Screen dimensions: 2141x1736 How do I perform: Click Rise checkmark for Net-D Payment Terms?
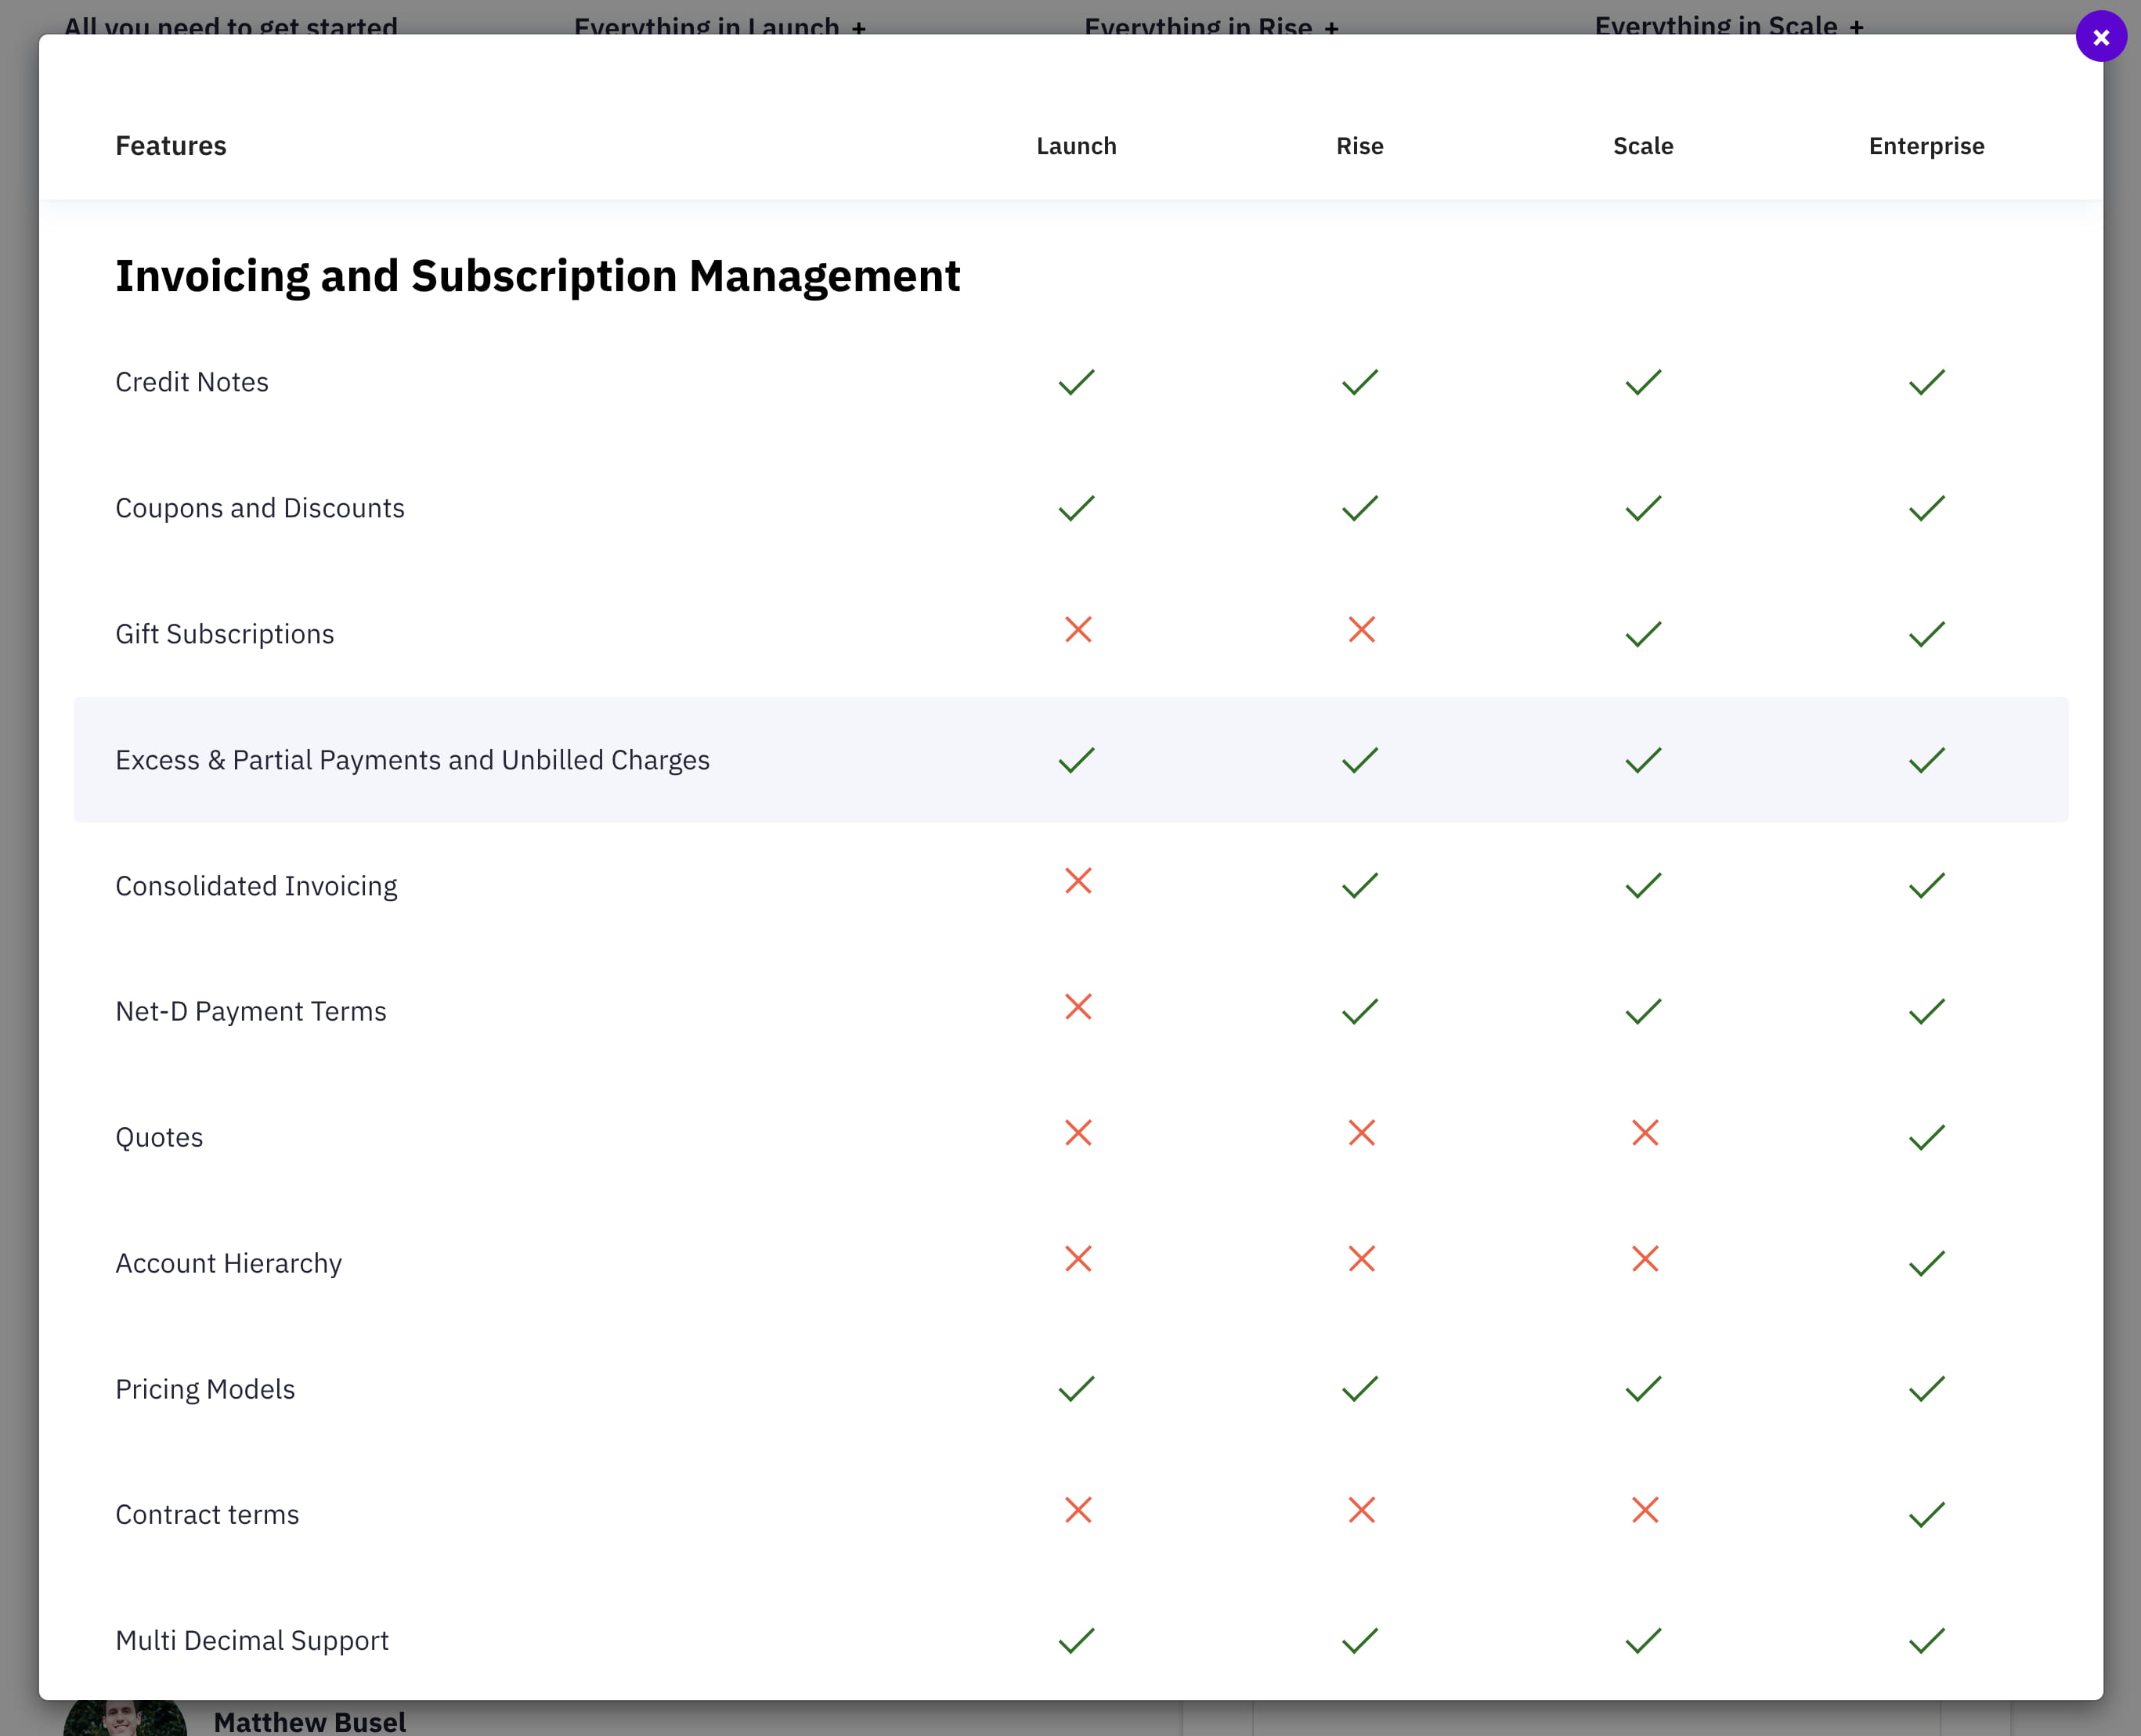(x=1359, y=1011)
